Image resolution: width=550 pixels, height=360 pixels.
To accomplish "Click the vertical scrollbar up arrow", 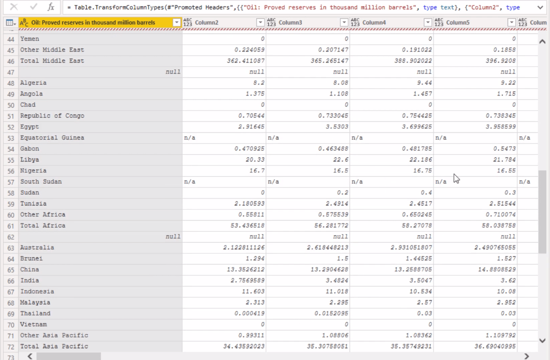I will pyautogui.click(x=542, y=42).
